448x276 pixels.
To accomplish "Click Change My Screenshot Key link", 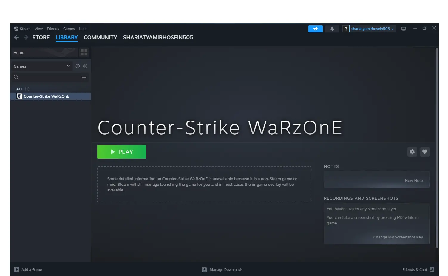I will [398, 237].
